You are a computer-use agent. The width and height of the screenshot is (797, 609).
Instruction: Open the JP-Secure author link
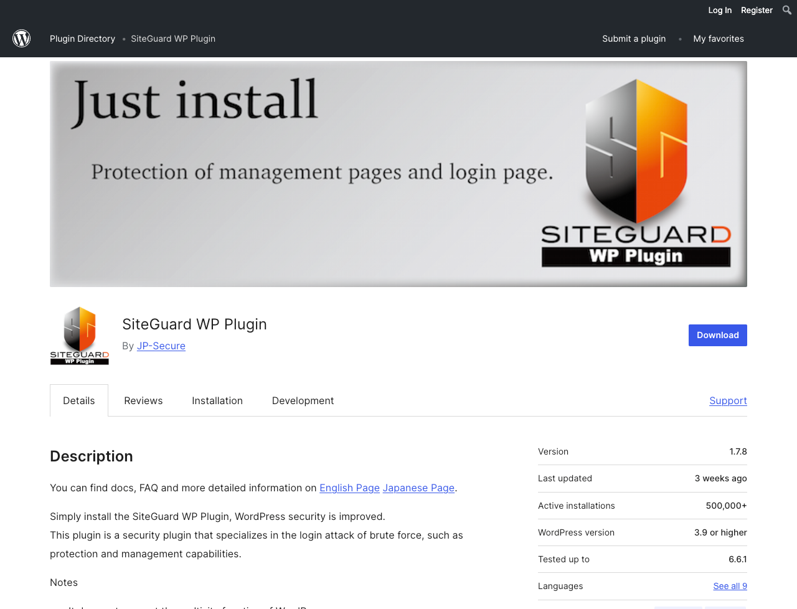(161, 346)
